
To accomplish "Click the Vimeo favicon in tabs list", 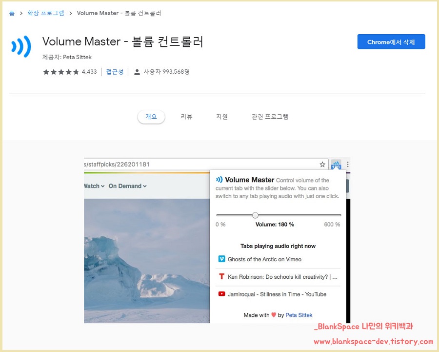I will tap(221, 259).
